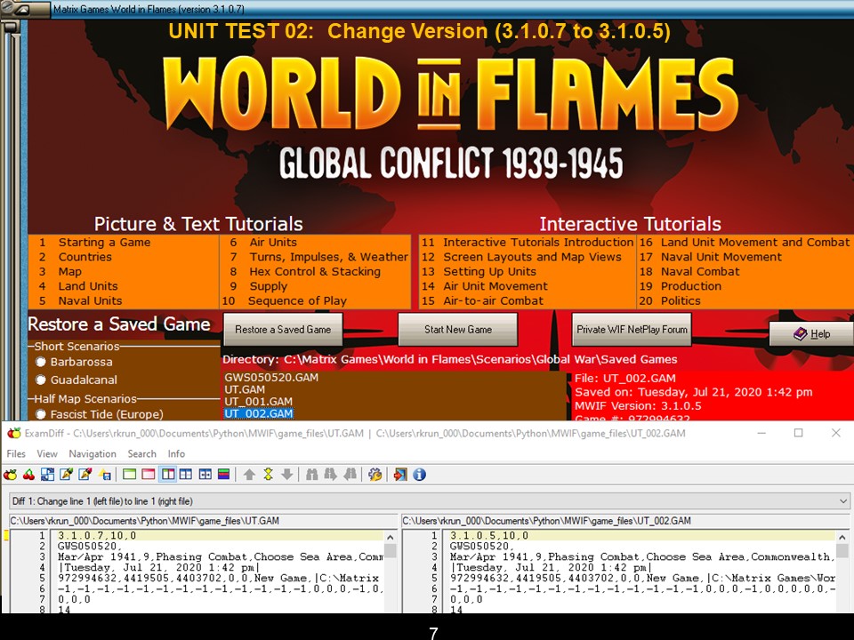Image resolution: width=854 pixels, height=640 pixels.
Task: Open the Files menu in ExamDiff
Action: [16, 454]
